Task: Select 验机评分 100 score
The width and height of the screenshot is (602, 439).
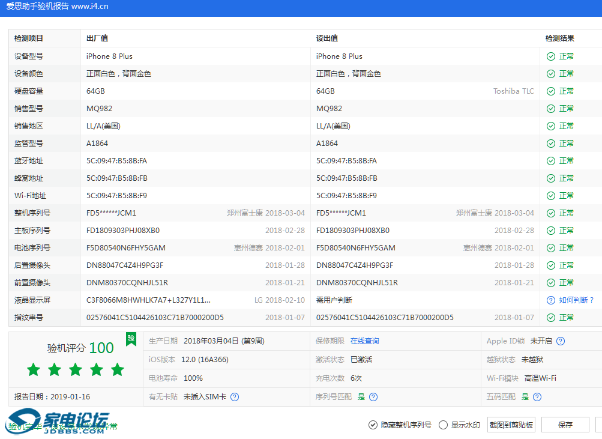Action: [x=80, y=348]
